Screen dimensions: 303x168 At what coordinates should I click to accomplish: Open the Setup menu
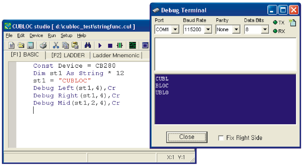tap(66, 35)
